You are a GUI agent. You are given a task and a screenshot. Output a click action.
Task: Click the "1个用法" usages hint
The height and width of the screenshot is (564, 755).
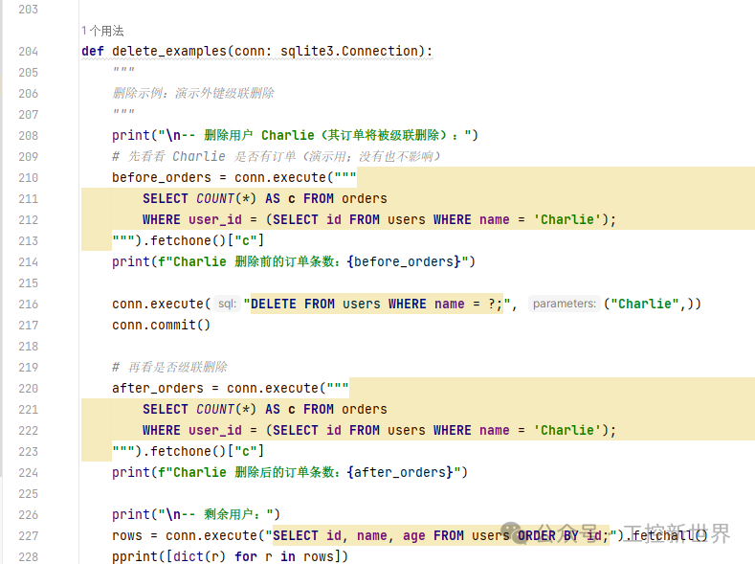103,31
